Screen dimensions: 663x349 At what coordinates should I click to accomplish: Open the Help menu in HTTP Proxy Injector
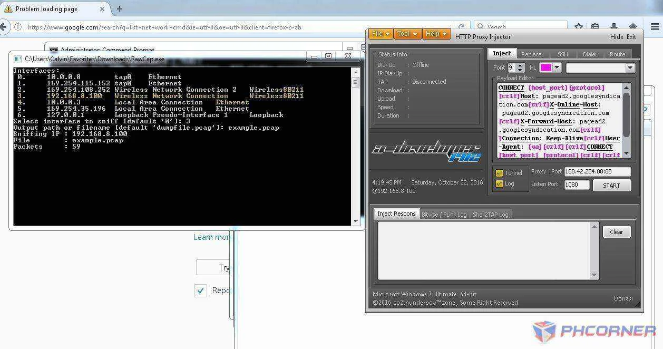pos(436,34)
